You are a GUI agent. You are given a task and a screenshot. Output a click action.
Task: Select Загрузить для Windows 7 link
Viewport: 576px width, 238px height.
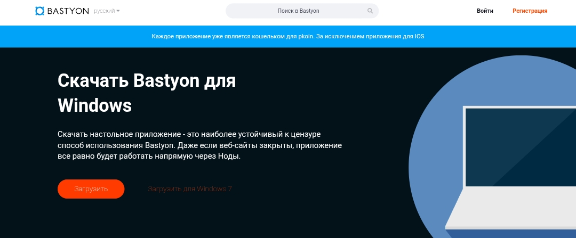tap(189, 189)
